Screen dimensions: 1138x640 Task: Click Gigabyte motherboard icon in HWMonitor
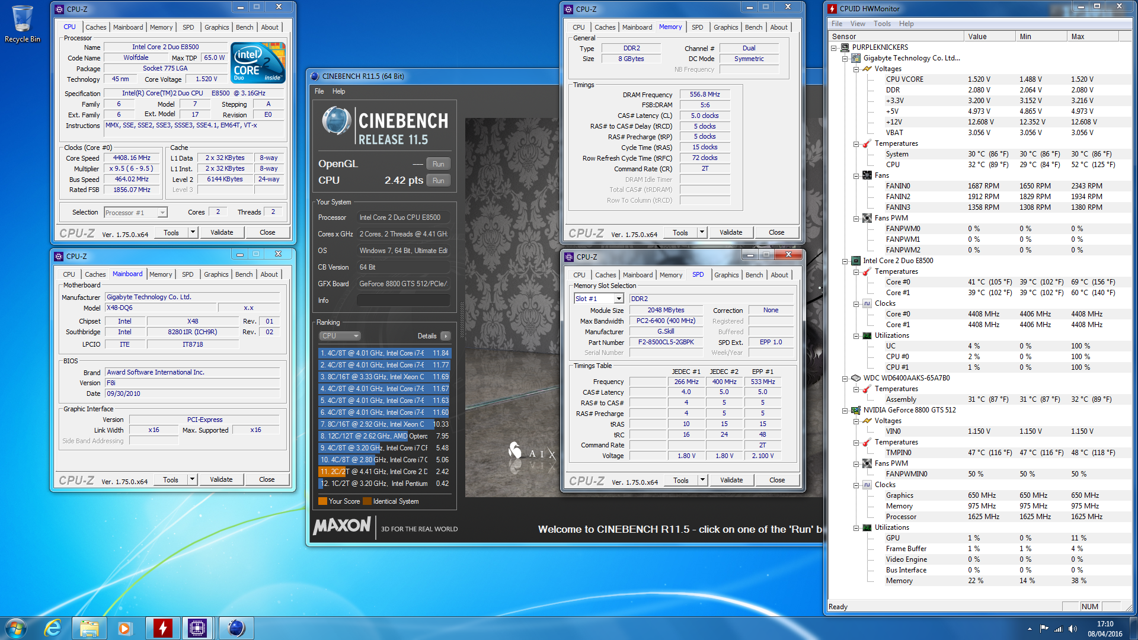856,58
